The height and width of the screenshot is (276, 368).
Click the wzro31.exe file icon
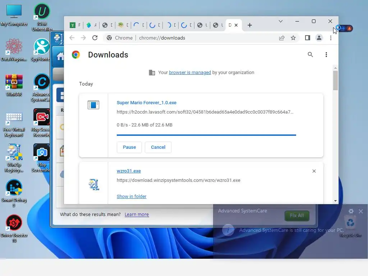[94, 184]
